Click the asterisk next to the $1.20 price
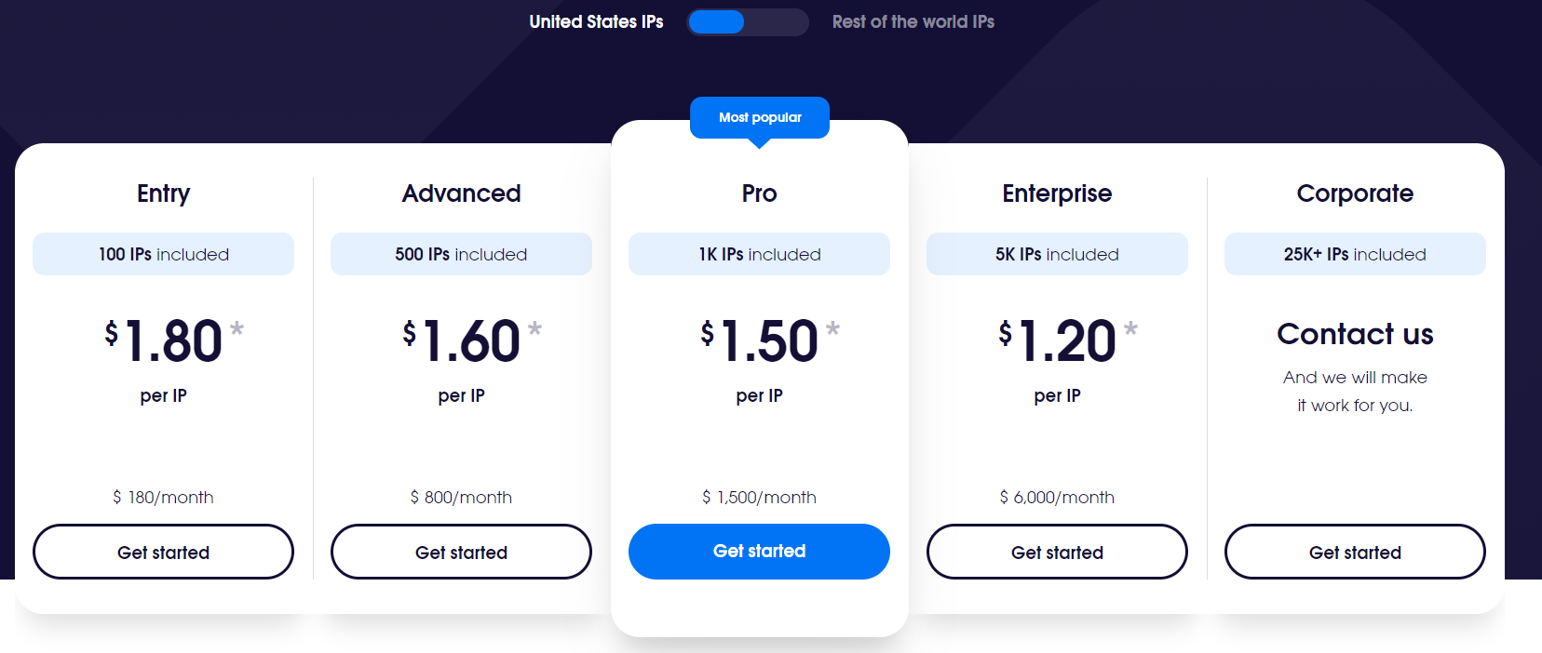Image resolution: width=1542 pixels, height=653 pixels. pos(1131,327)
